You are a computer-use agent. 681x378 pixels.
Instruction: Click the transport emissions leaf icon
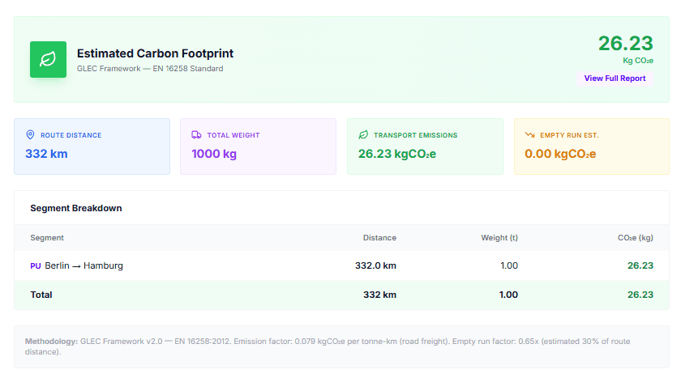point(363,135)
